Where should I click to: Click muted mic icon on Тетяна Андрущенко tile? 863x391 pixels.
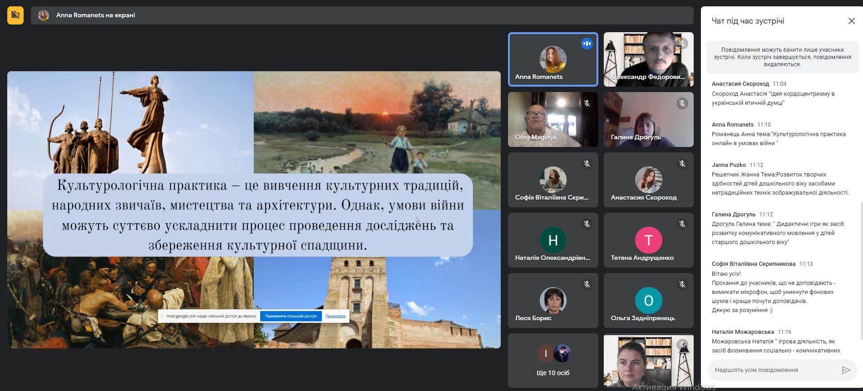pyautogui.click(x=682, y=224)
